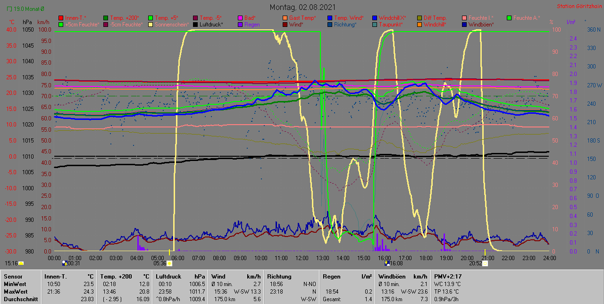Click the purple Regen legend square
The height and width of the screenshot is (304, 604).
coord(240,24)
